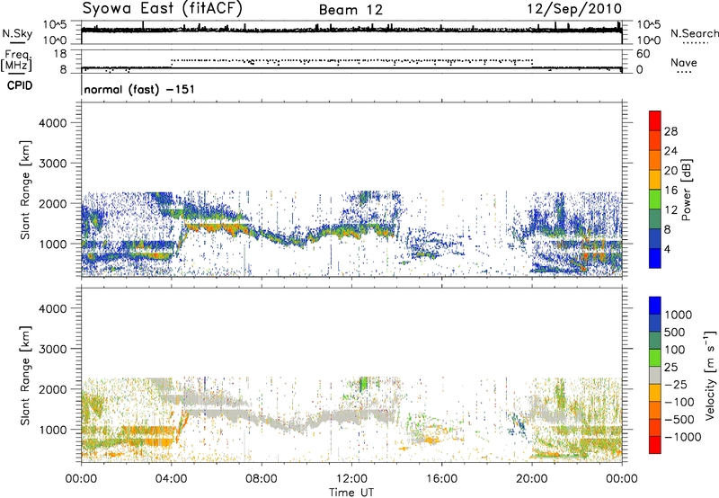The width and height of the screenshot is (719, 498).
Task: Select the "Beam 12" header label
Action: pyautogui.click(x=351, y=10)
